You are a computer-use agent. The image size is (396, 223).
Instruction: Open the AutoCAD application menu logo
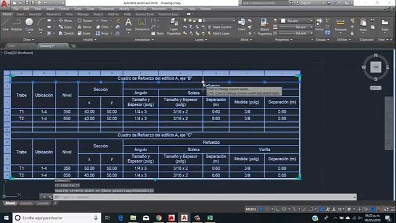[4, 4]
